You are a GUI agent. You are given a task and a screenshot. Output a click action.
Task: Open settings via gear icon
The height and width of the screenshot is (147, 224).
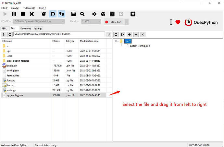(94, 14)
